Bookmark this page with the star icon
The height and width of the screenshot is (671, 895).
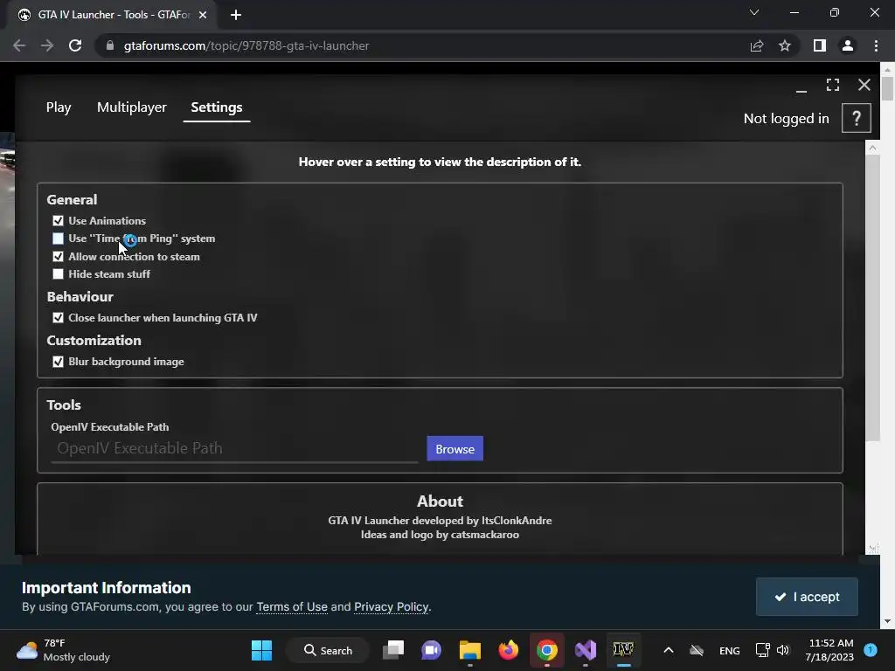coord(785,45)
